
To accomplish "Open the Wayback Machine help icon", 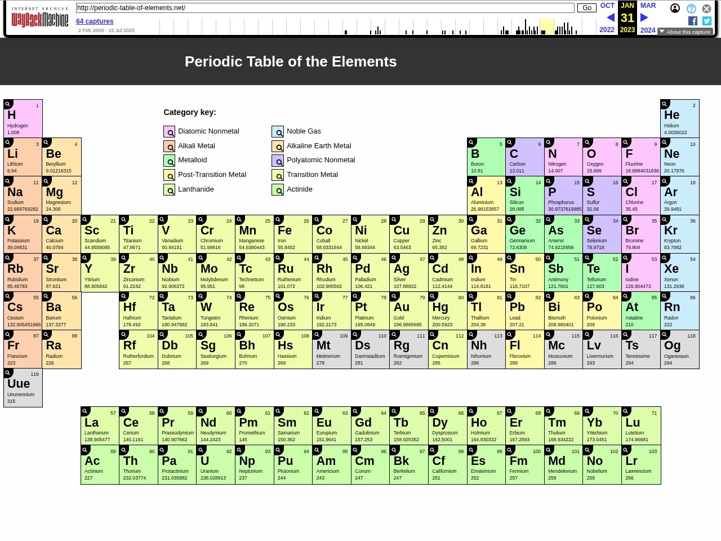I will (691, 8).
